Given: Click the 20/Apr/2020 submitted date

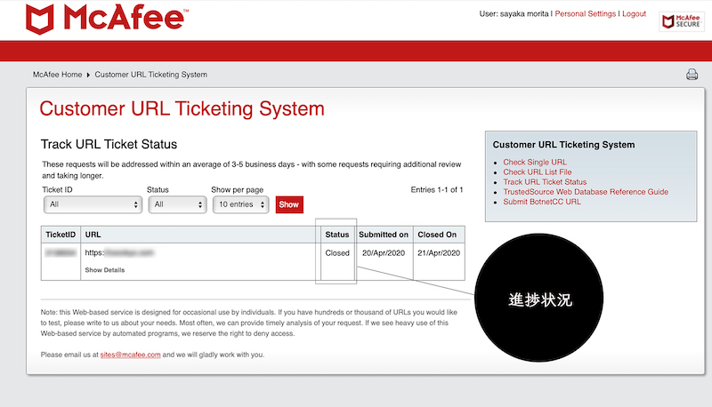Looking at the screenshot, I should [384, 253].
